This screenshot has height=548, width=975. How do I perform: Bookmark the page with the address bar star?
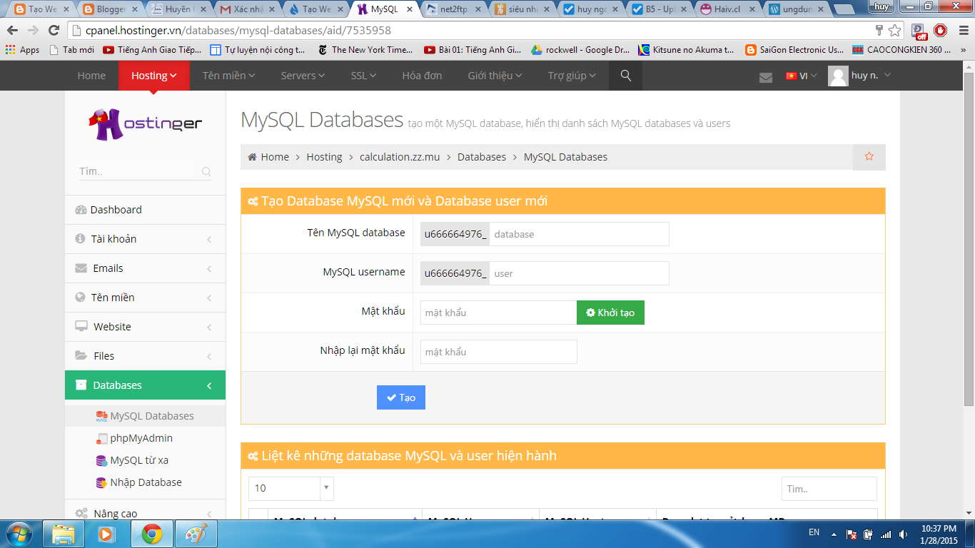[894, 31]
